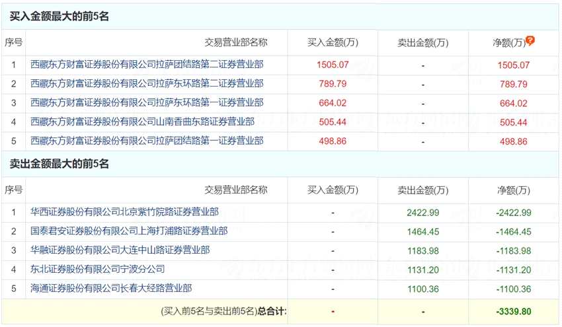This screenshot has width=562, height=327.
Task: Select the 卖出金额最大的前5名 heading
Action: tap(59, 164)
